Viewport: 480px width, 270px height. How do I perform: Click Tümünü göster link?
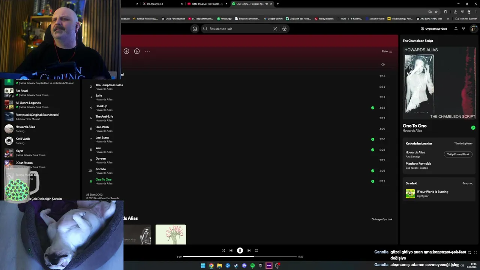pos(463,144)
